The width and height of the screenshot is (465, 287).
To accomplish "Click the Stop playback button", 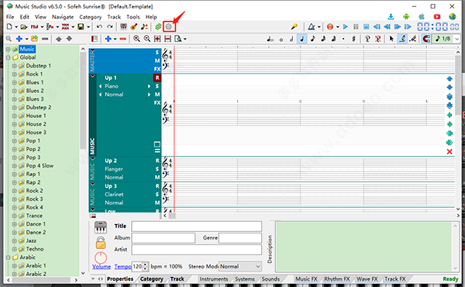I will pyautogui.click(x=367, y=26).
